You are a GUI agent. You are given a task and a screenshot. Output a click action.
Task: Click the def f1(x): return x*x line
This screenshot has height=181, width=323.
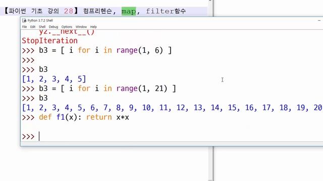tap(84, 117)
